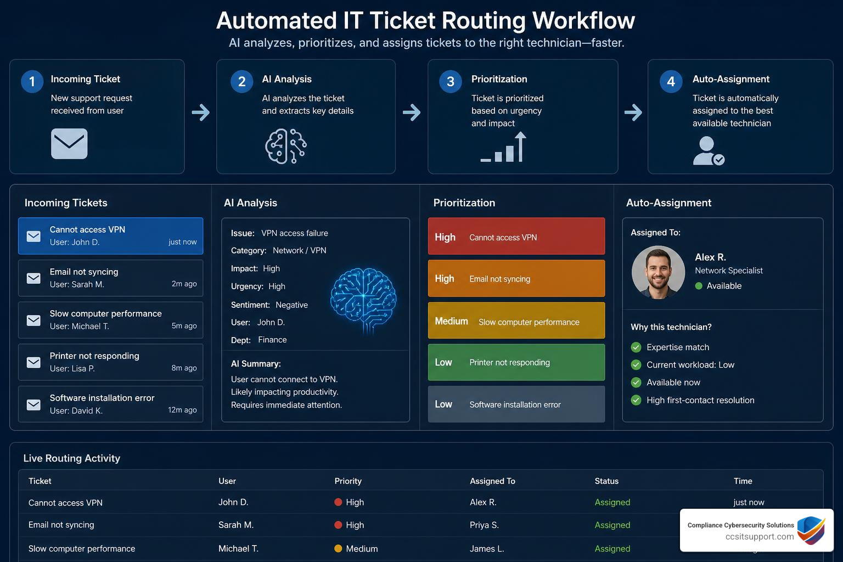
Task: Click Priya S. in the routing table
Action: point(484,525)
